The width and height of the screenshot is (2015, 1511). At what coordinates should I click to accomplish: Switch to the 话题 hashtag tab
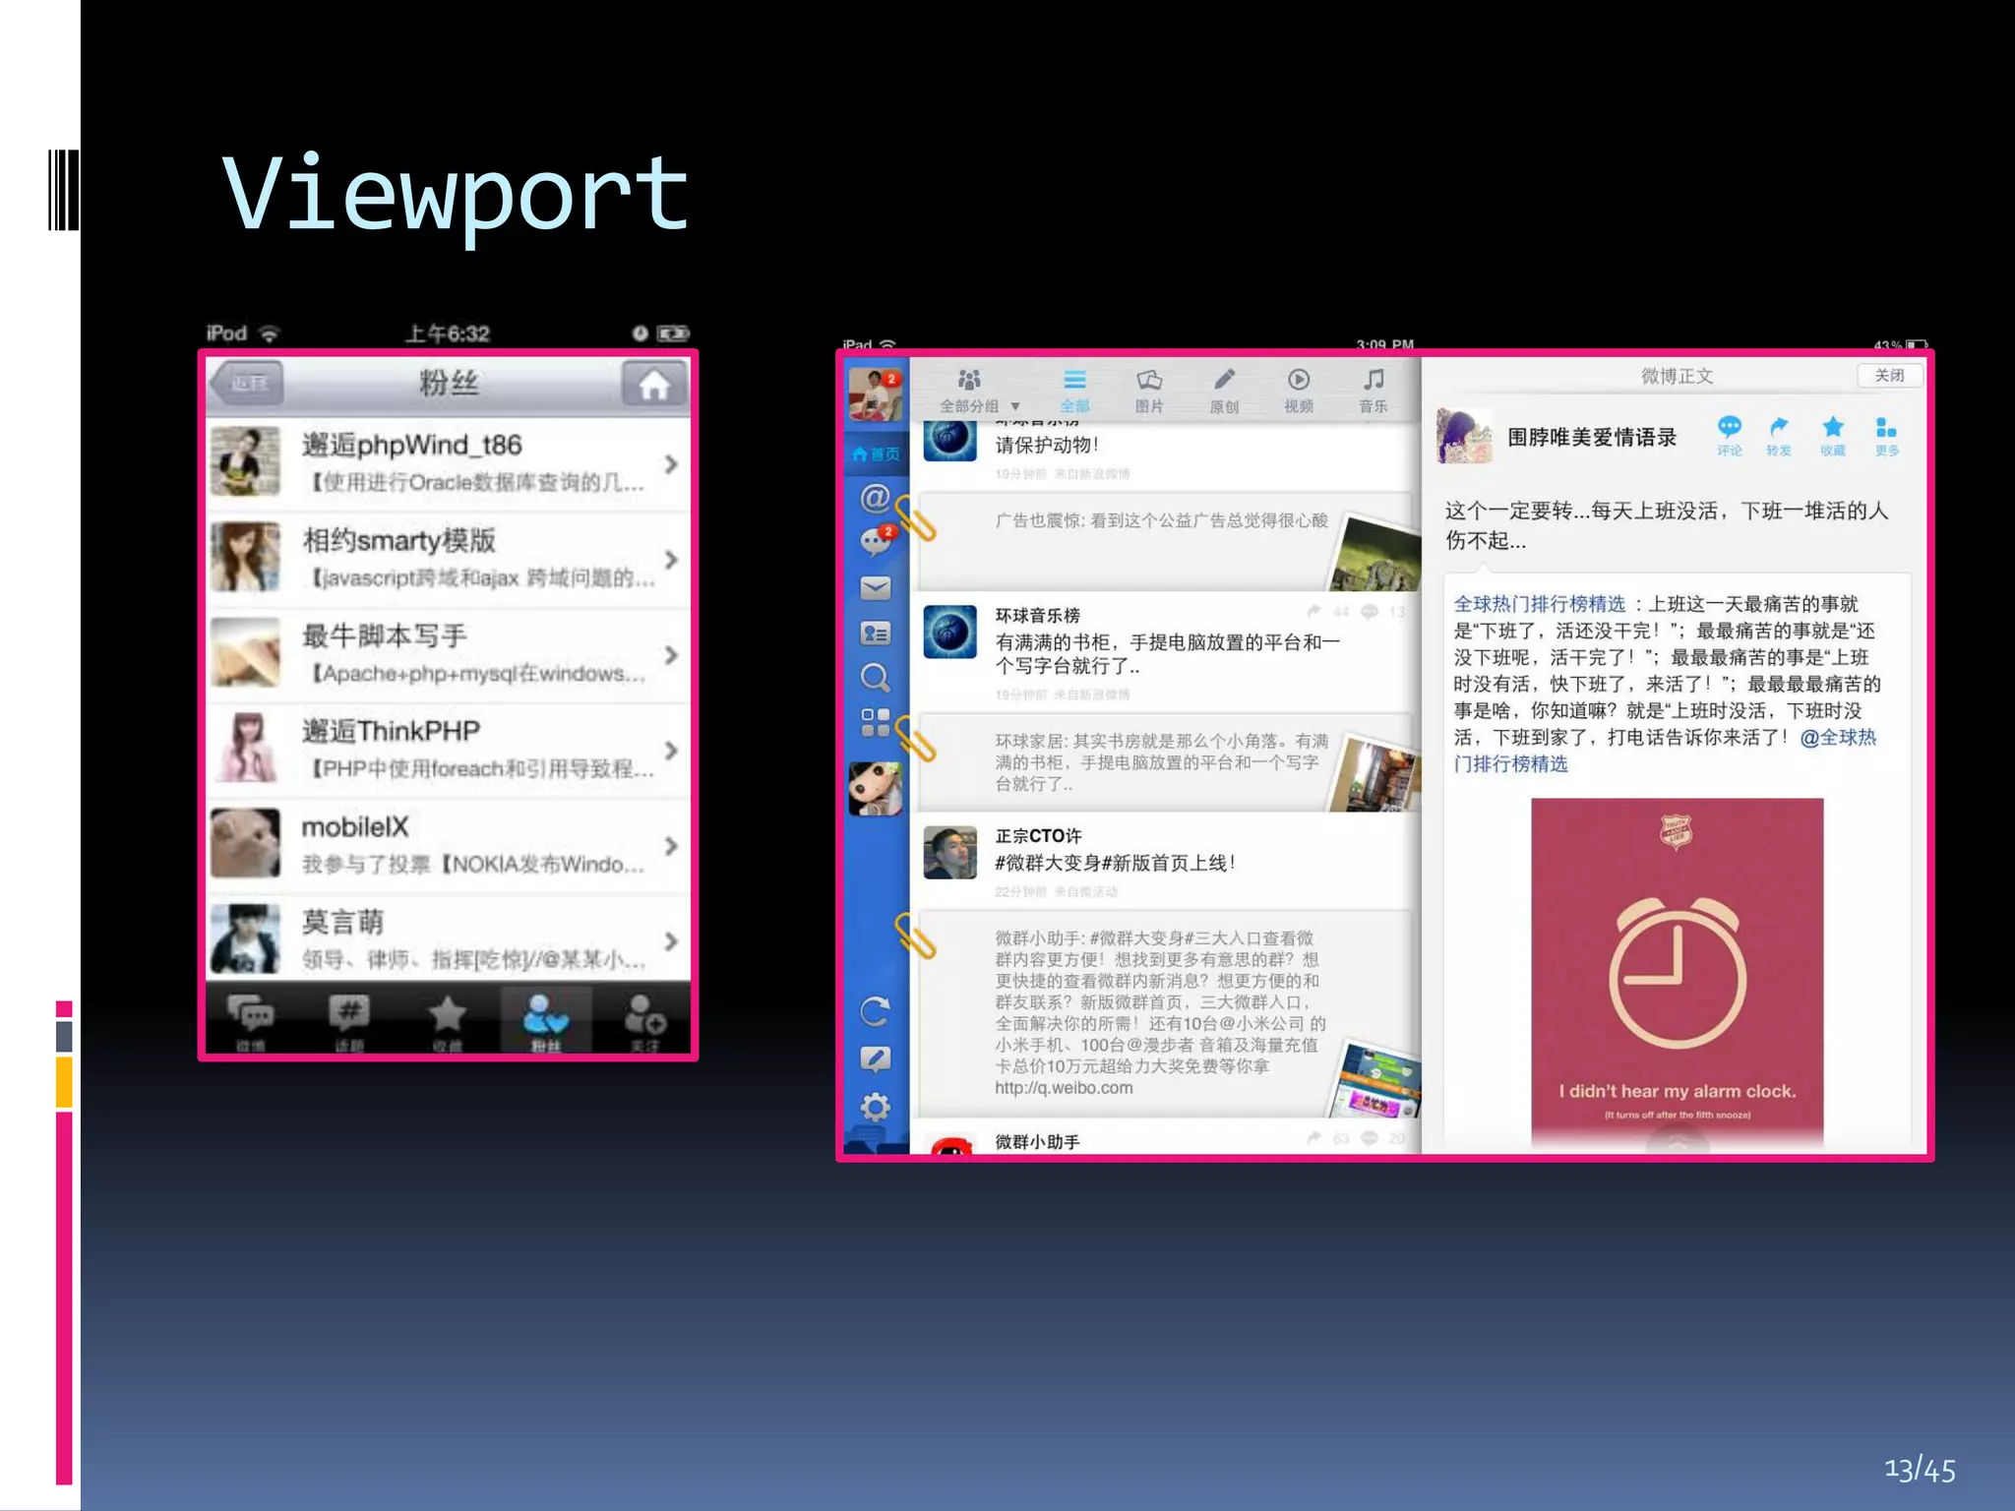click(x=349, y=1020)
